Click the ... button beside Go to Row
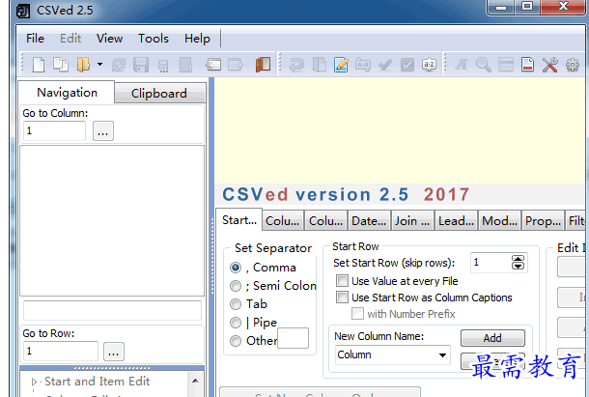 tap(114, 352)
